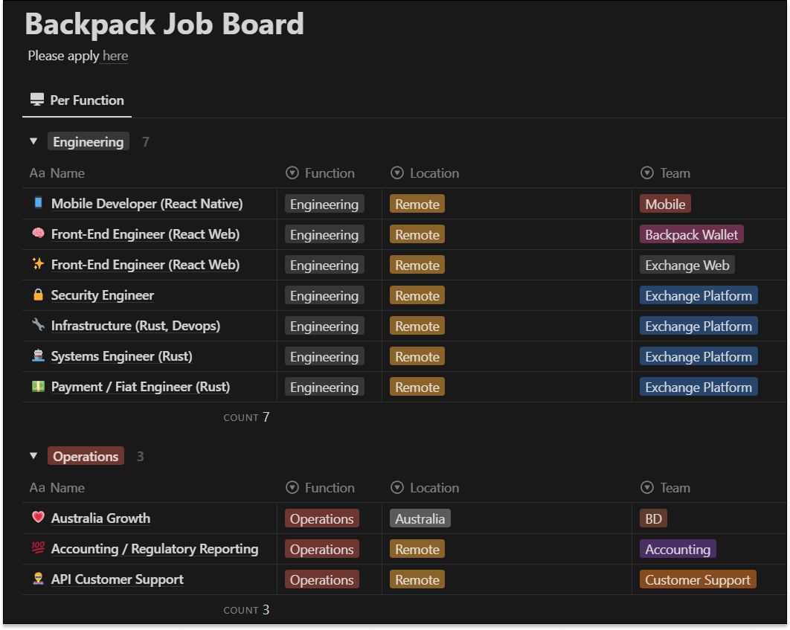Viewport: 790px width, 630px height.
Task: Click Engineering function tag in Mobile Developer row
Action: click(x=324, y=204)
